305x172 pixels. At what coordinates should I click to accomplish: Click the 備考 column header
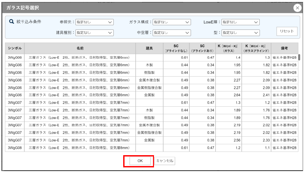click(284, 48)
